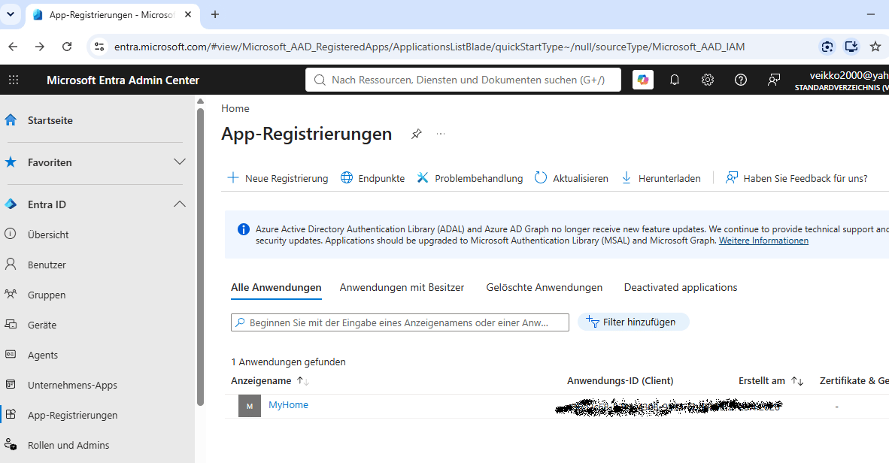
Task: Click the browser reload button
Action: click(67, 47)
